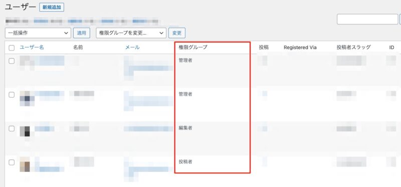Click the 名前 column header
The width and height of the screenshot is (401, 187).
point(78,47)
